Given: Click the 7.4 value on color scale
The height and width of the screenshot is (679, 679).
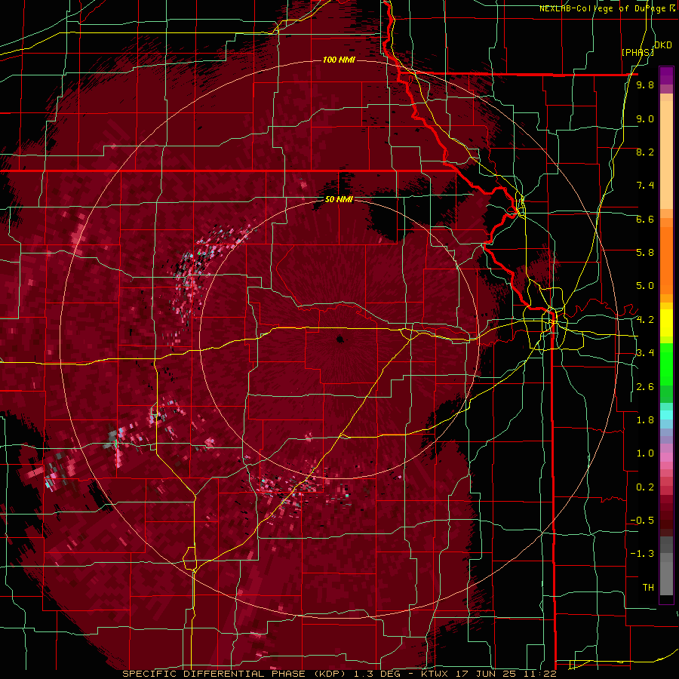Looking at the screenshot, I should click(x=645, y=186).
